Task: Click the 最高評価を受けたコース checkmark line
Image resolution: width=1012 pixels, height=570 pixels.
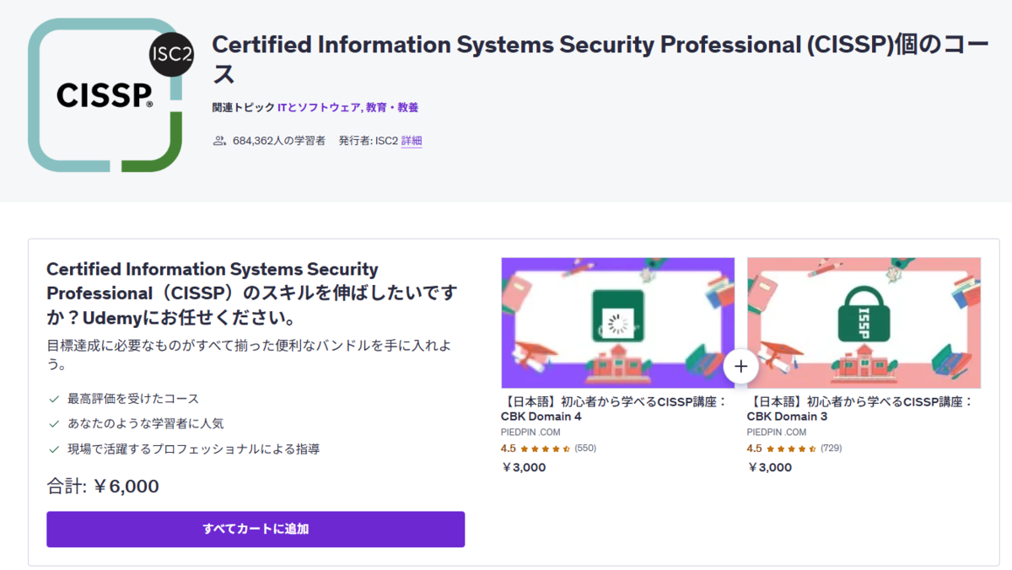Action: tap(123, 399)
